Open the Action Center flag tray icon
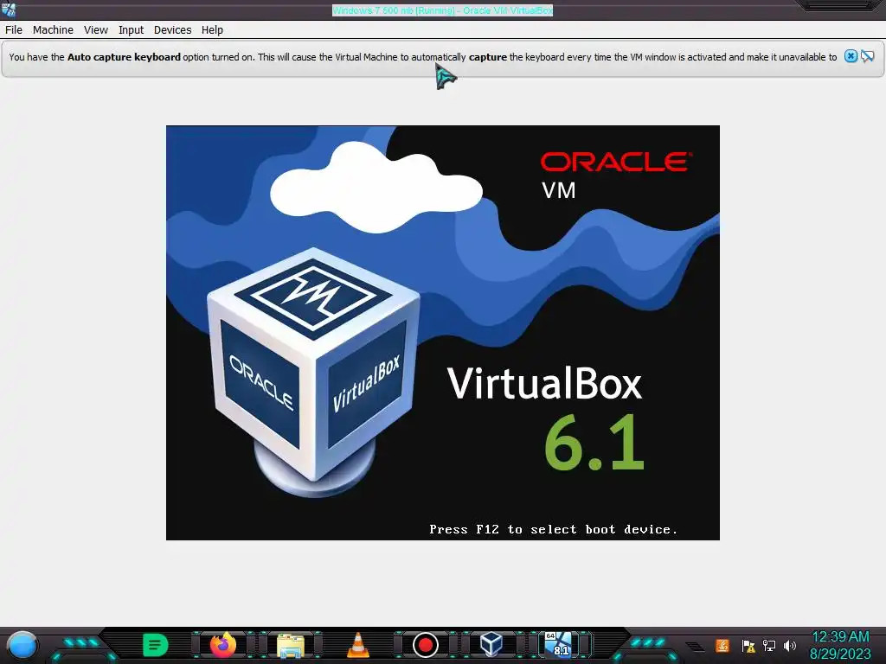Screen dimensions: 886x664 pos(748,645)
